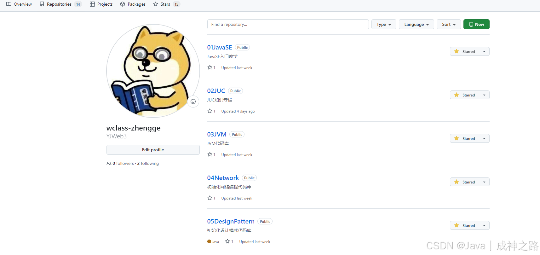Set status via smiley icon on avatar
Image resolution: width=540 pixels, height=255 pixels.
[x=193, y=101]
